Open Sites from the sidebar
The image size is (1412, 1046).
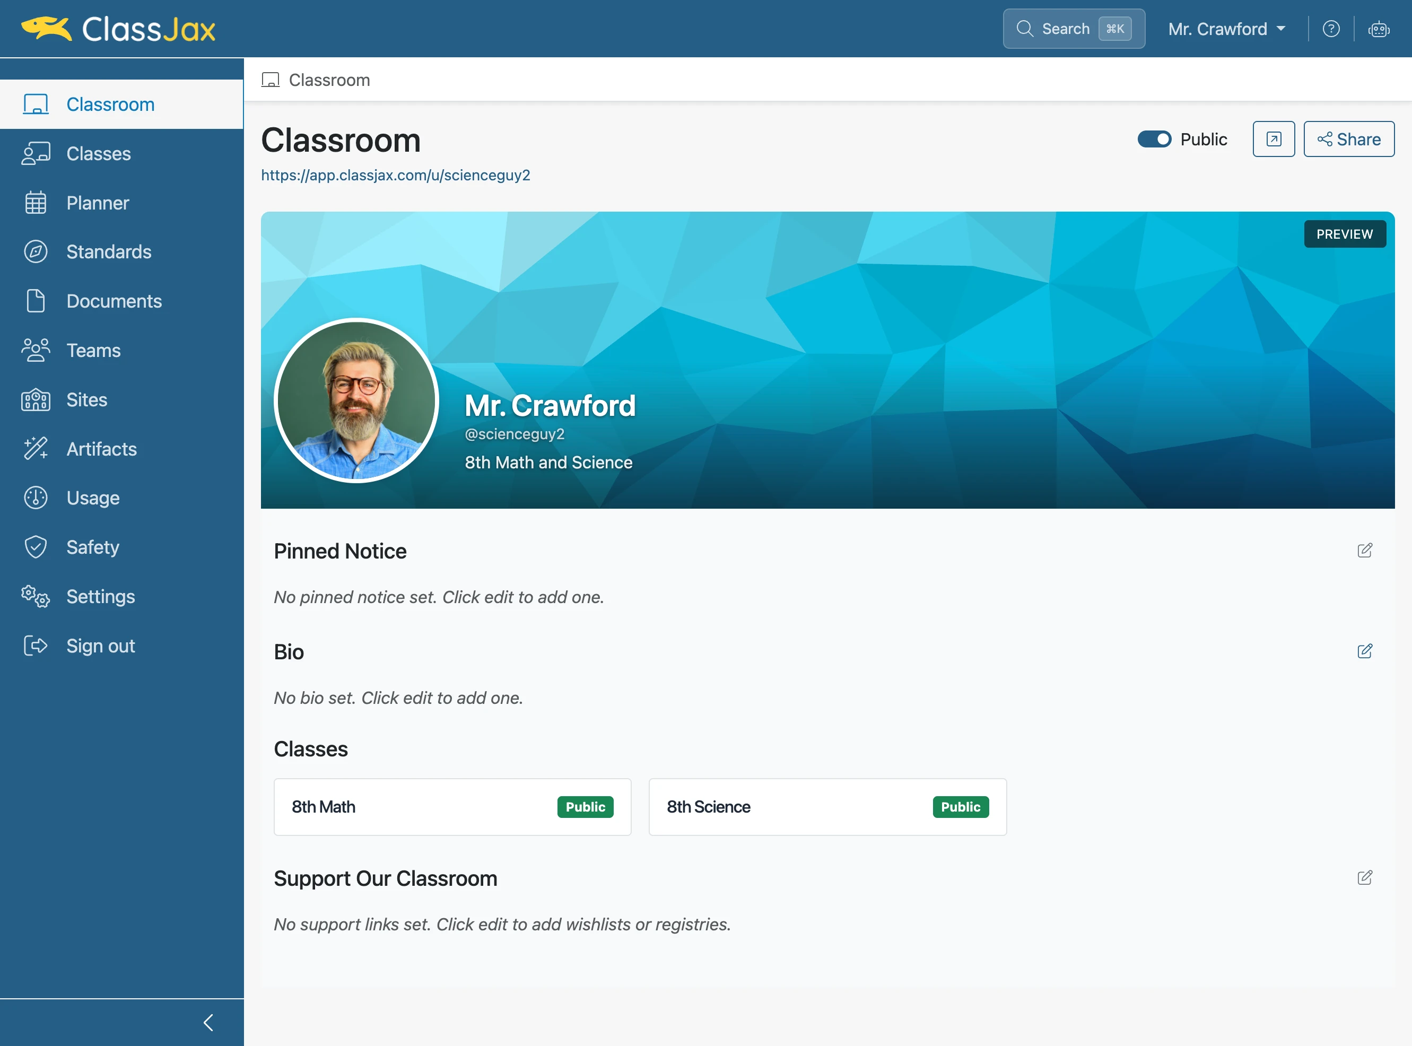[x=121, y=399]
